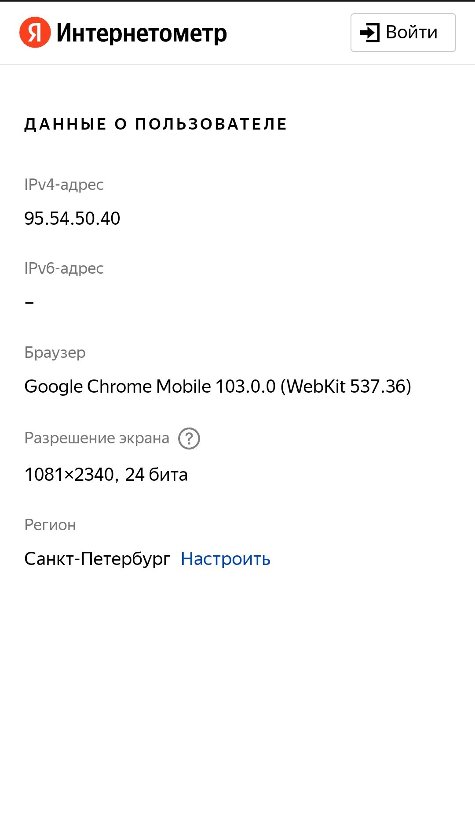475x825 pixels.
Task: Click the Войти login button
Action: pos(403,33)
